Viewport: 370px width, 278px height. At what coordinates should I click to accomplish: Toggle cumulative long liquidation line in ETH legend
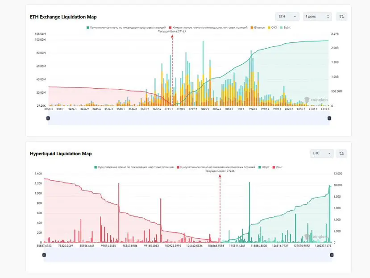(x=208, y=28)
